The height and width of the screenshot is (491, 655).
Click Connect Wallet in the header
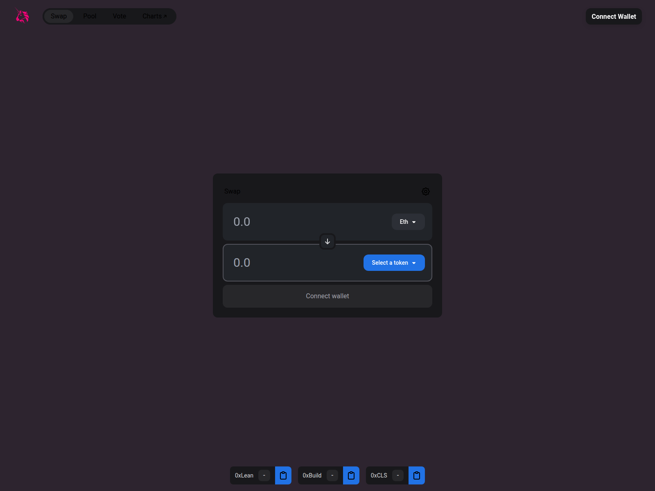pos(614,16)
